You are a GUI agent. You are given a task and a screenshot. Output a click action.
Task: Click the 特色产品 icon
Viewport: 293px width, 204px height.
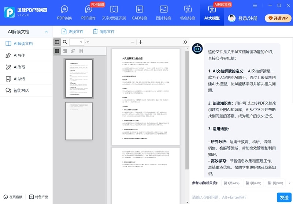pos(31,197)
